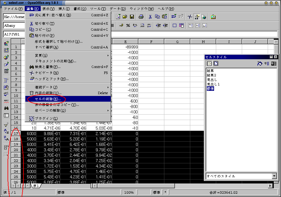Click the 表1 sheet tab

pyautogui.click(x=36, y=186)
